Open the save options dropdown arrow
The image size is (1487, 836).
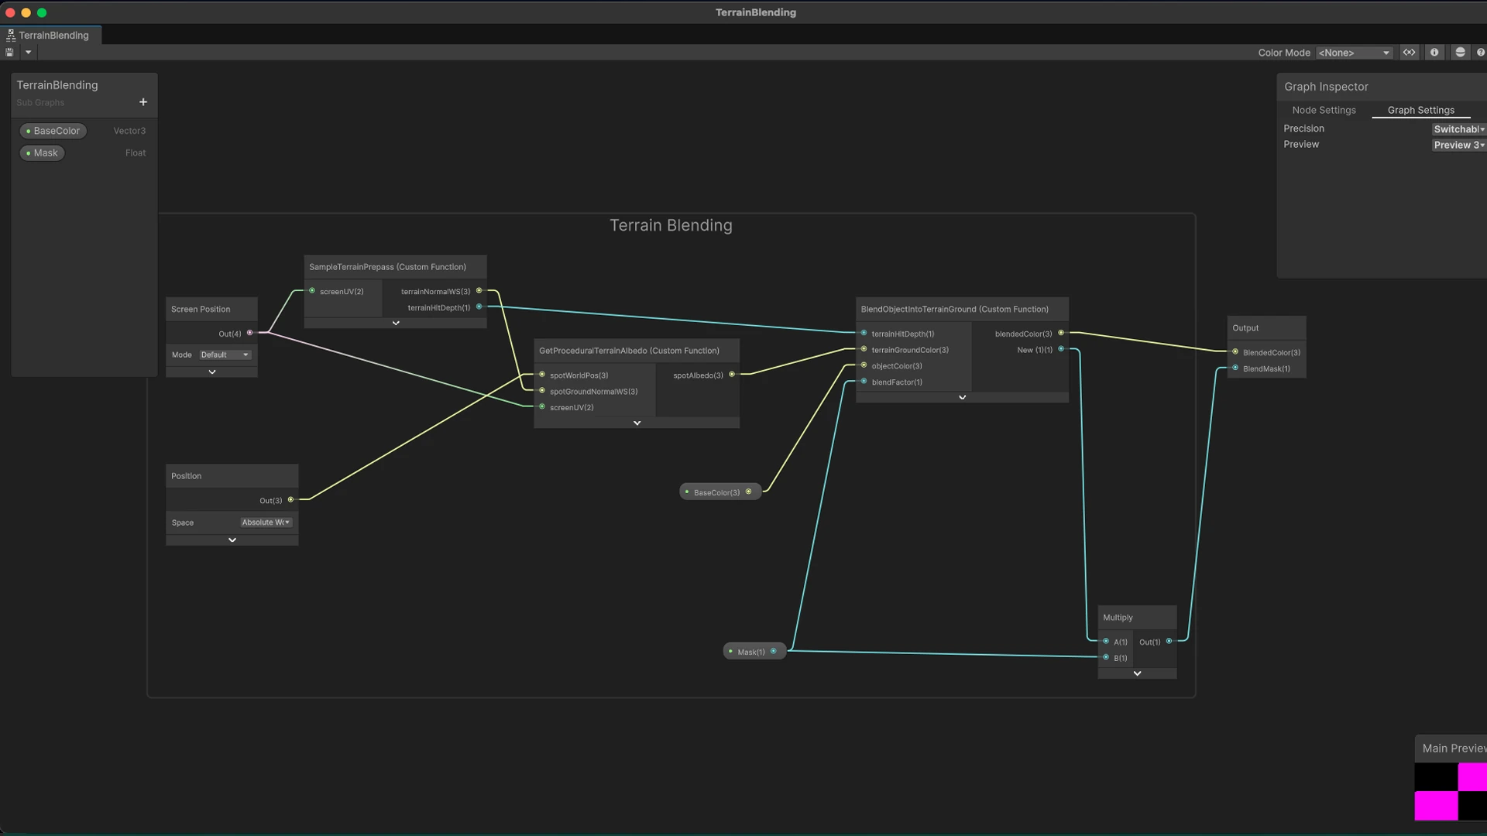pyautogui.click(x=28, y=53)
